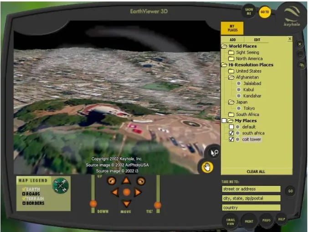Toggle Terrain layer in map legend
This screenshot has width=309, height=232.
[x=33, y=199]
